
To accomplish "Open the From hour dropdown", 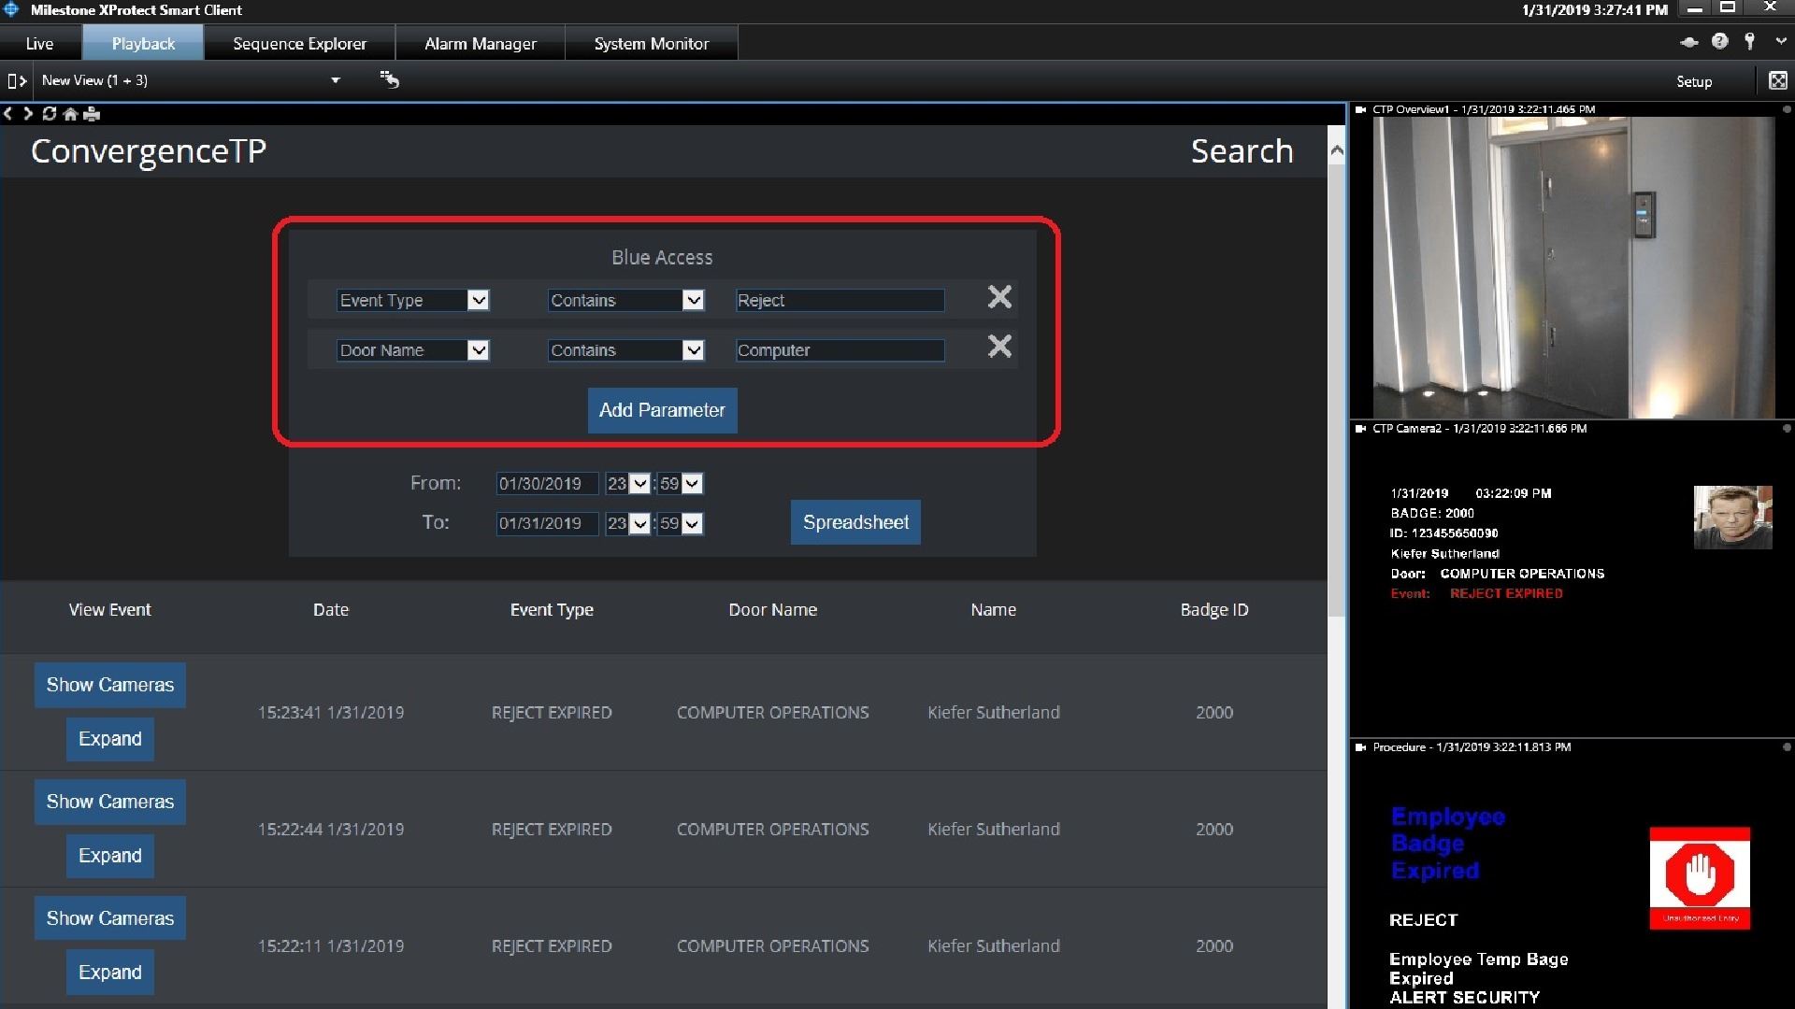I will (x=639, y=484).
